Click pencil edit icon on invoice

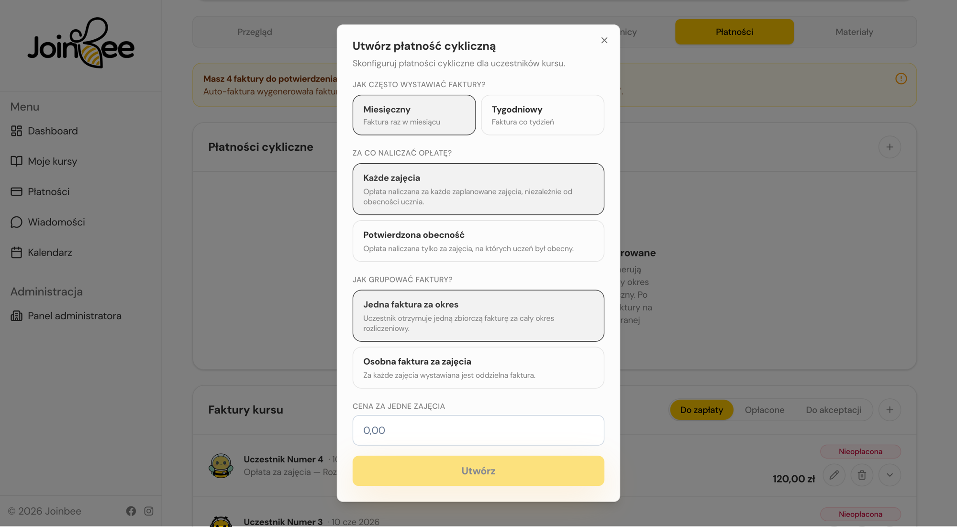(834, 475)
